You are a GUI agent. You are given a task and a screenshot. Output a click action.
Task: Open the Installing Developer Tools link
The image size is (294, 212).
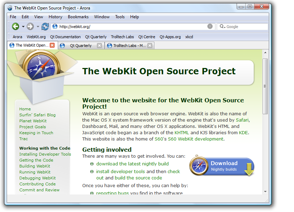45,154
